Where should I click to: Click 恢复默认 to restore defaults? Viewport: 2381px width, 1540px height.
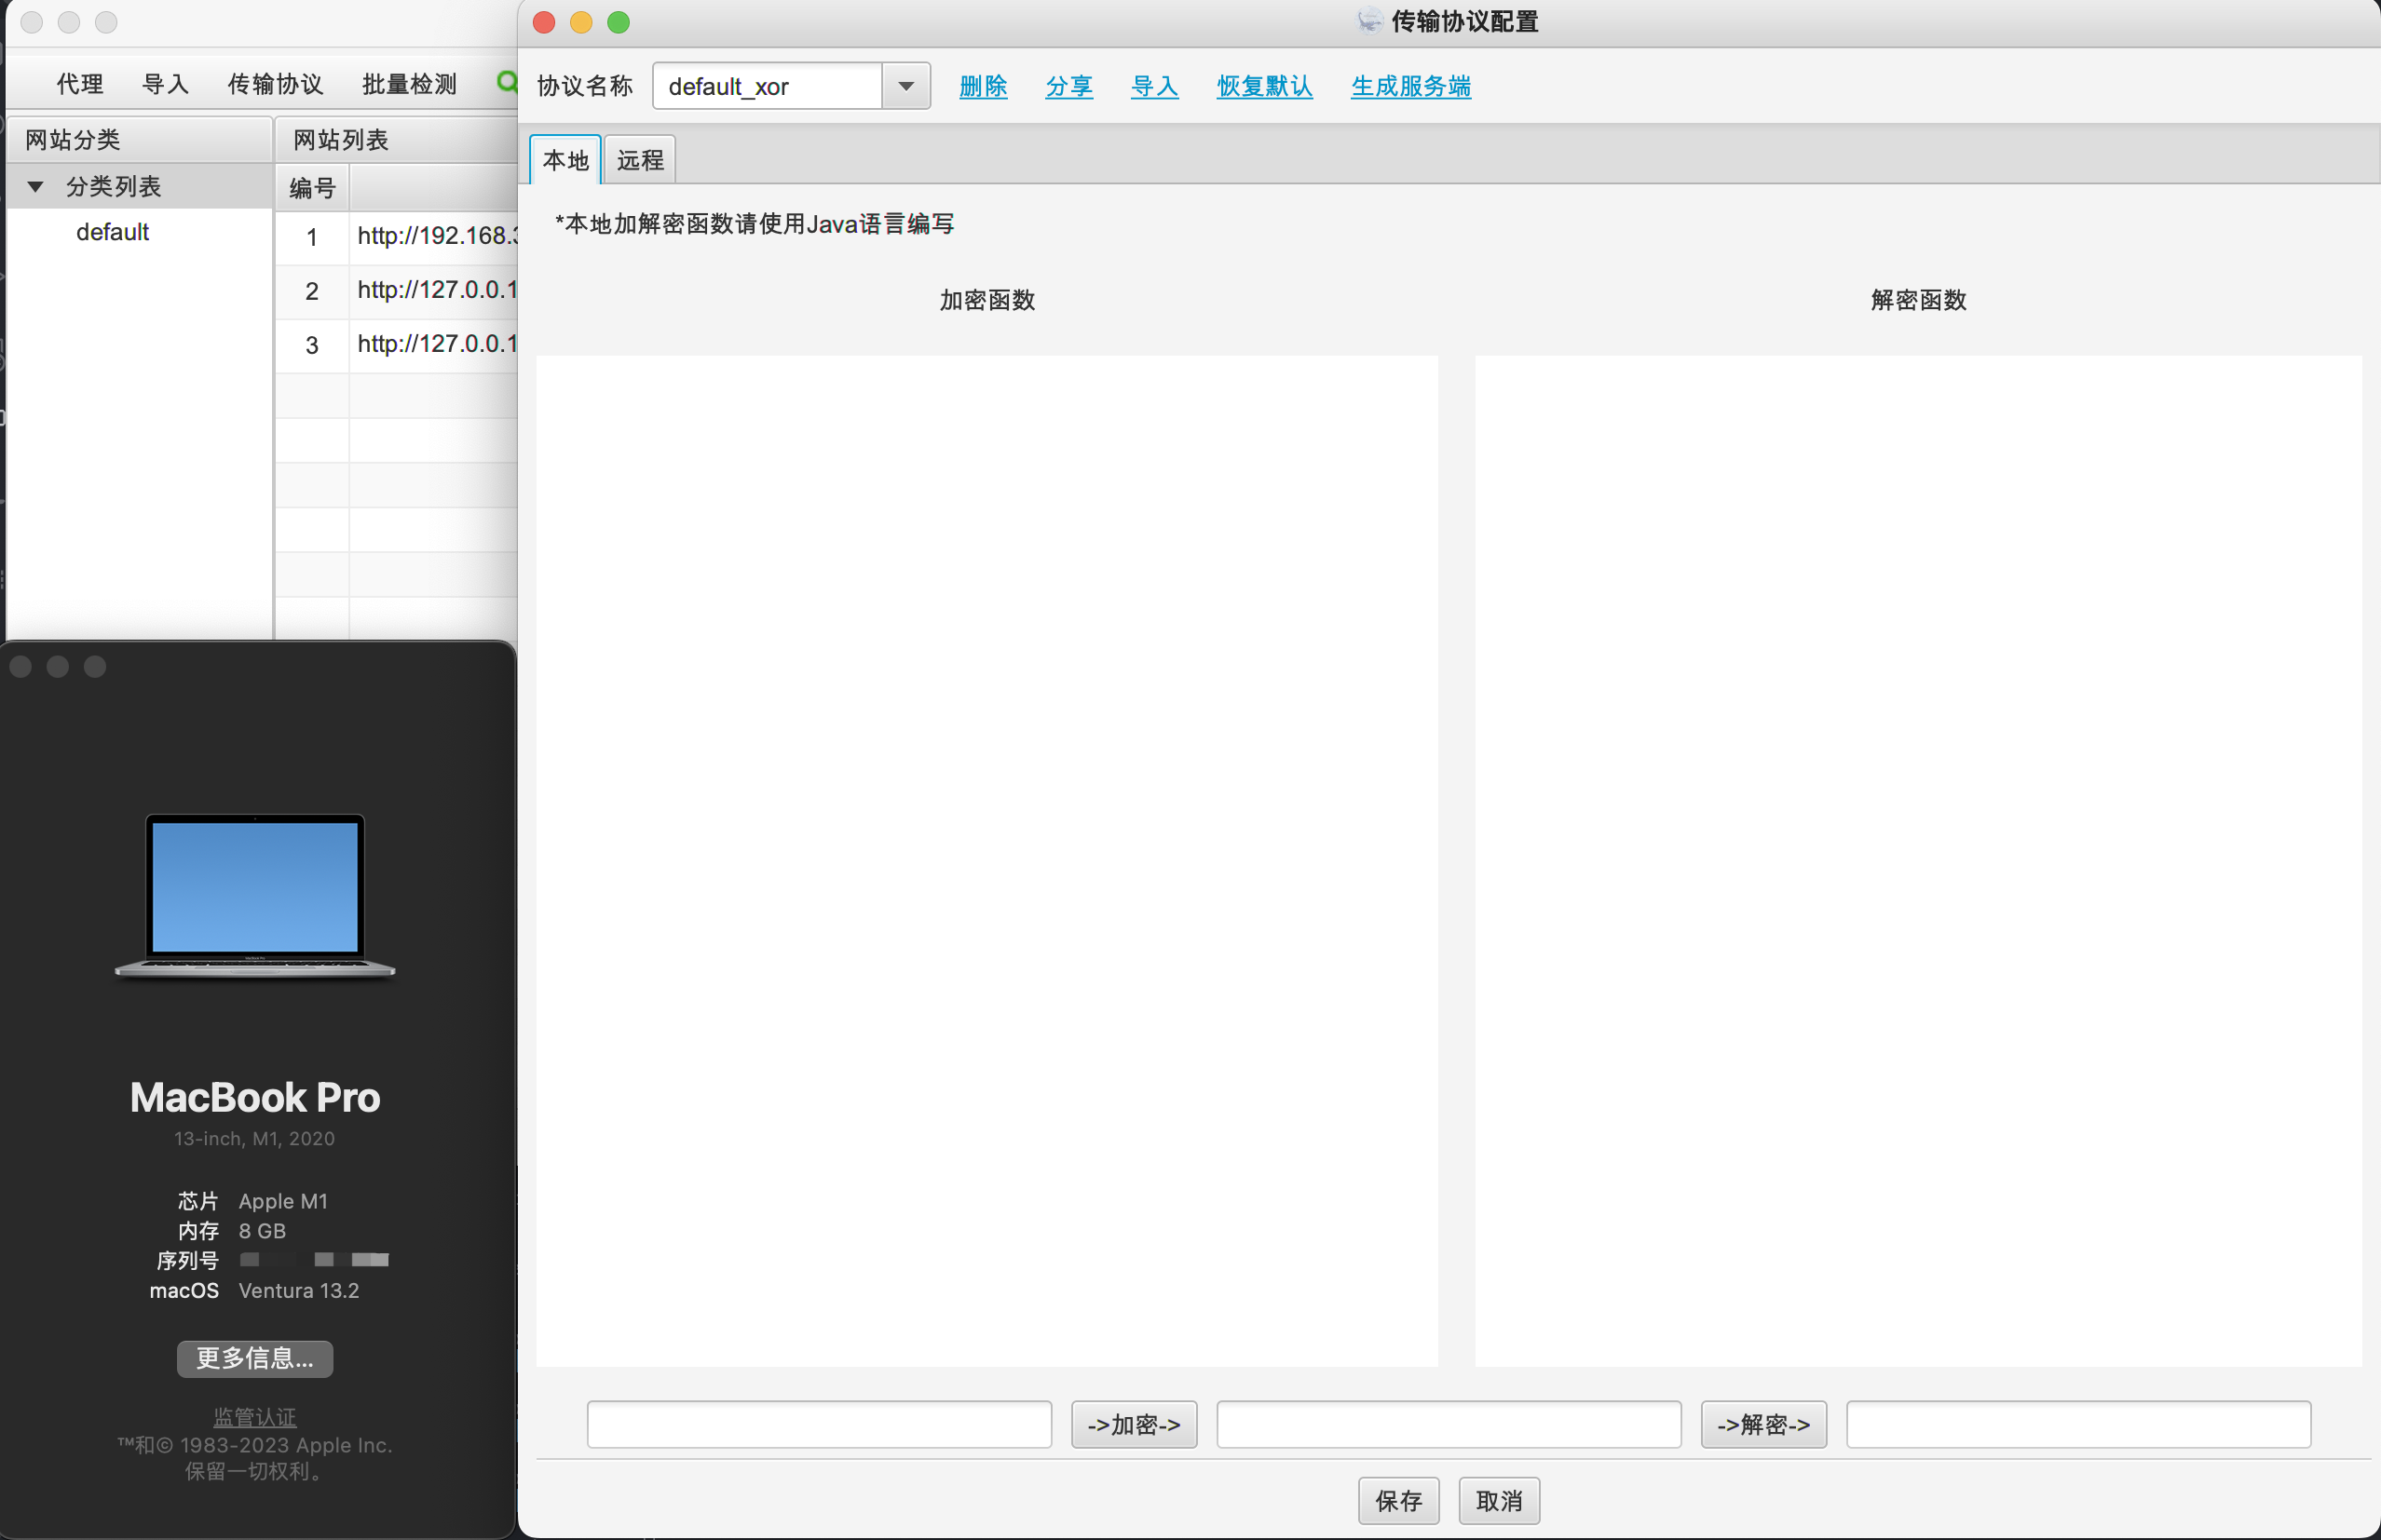[1263, 86]
